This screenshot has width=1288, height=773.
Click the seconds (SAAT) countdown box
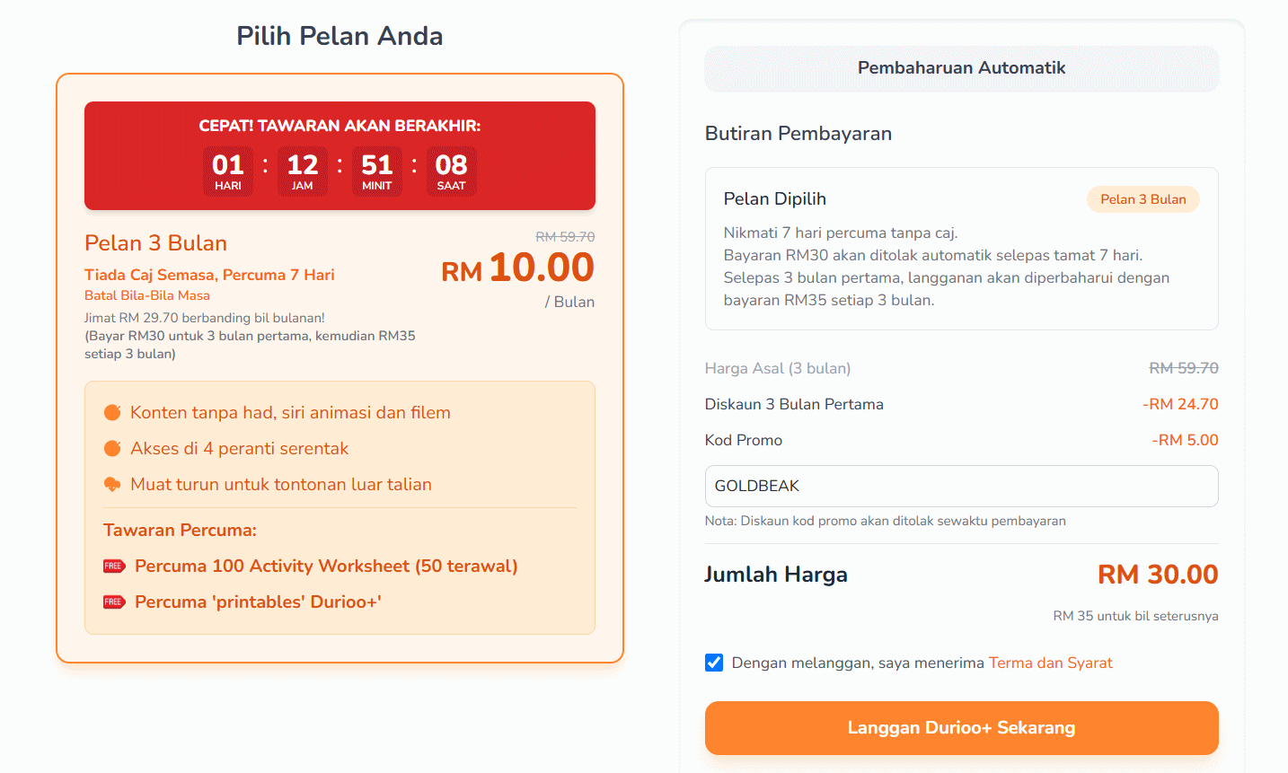pyautogui.click(x=451, y=171)
